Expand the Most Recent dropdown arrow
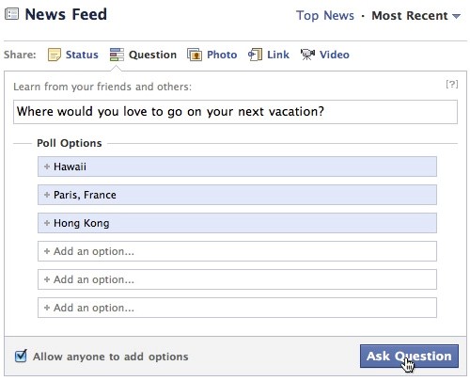470x381 pixels. [457, 16]
